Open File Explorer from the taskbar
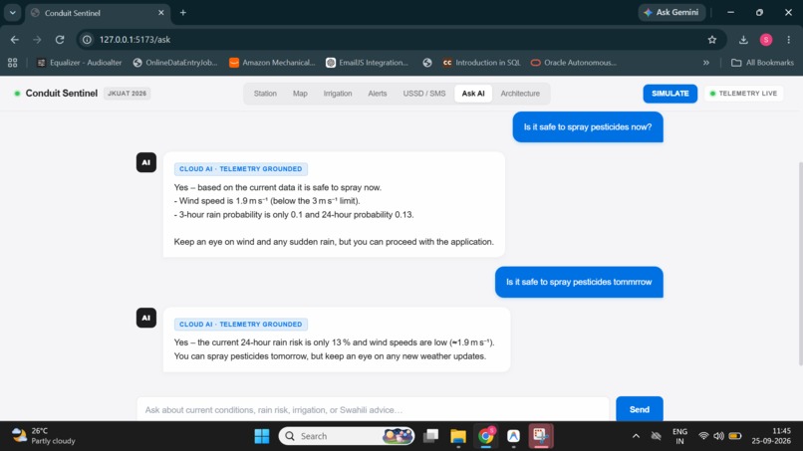The height and width of the screenshot is (451, 803). tap(458, 436)
